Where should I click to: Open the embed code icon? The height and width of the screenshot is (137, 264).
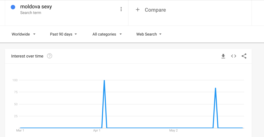click(x=234, y=56)
